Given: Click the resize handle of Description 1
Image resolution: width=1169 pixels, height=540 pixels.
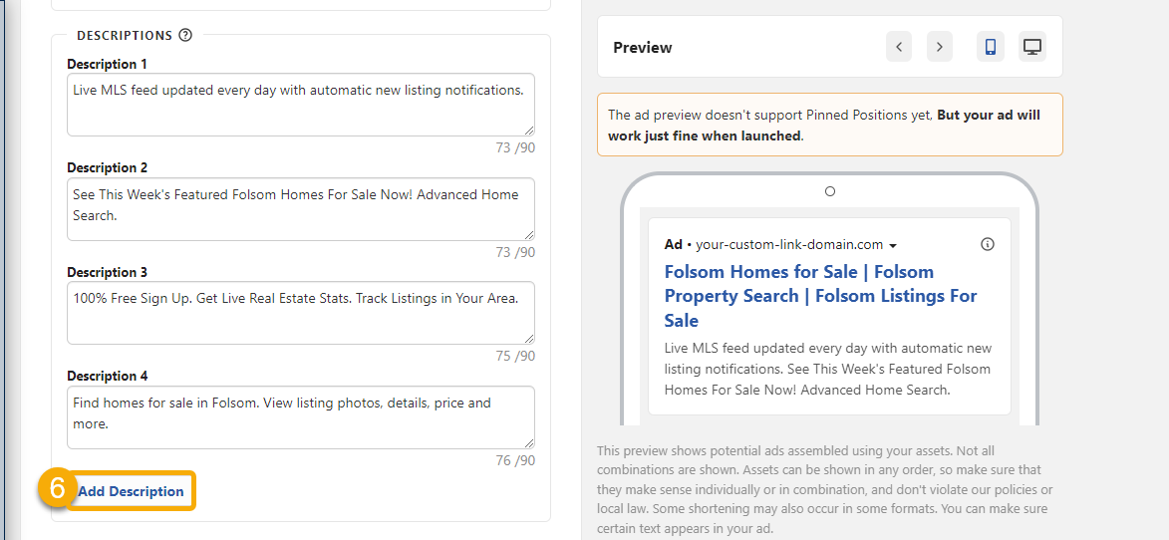Looking at the screenshot, I should pos(529,131).
